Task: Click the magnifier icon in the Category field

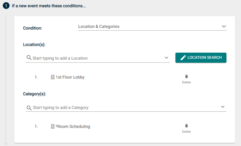Action: (x=29, y=108)
